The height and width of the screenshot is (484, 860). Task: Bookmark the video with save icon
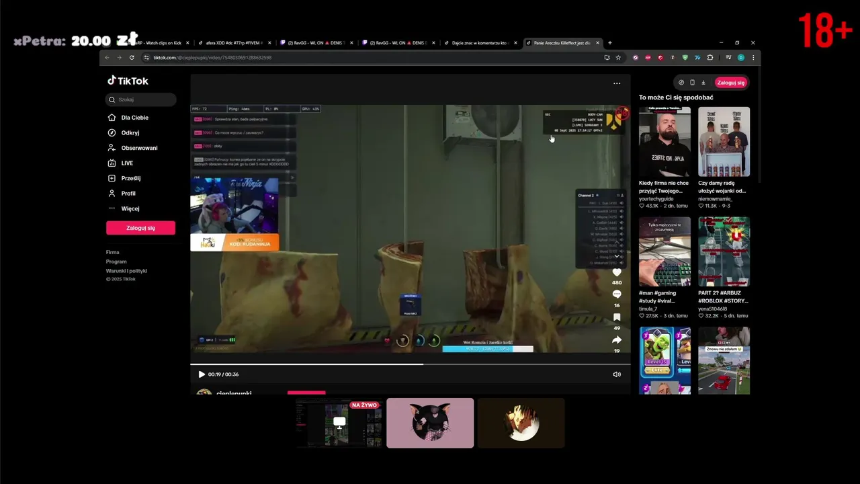pyautogui.click(x=617, y=317)
